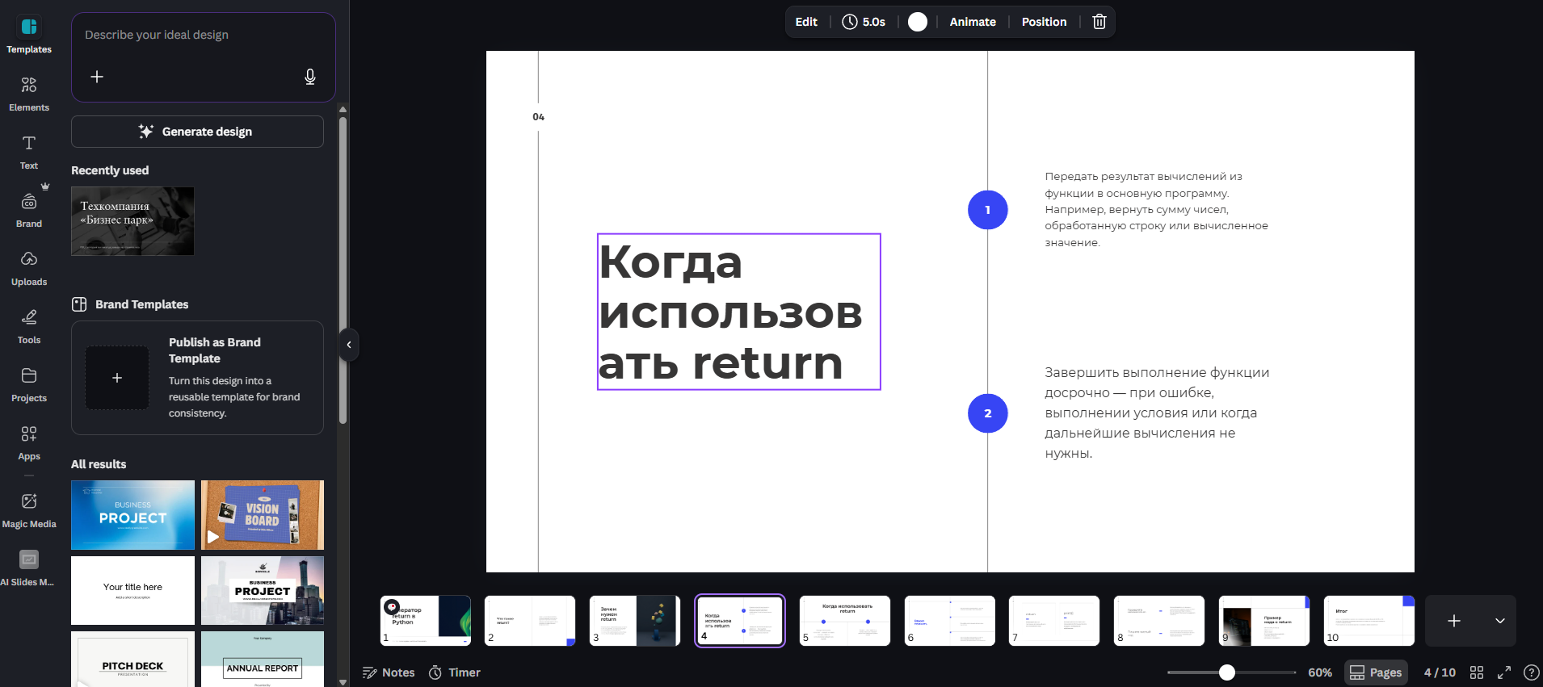Add a new page with plus button
Viewport: 1543px width, 687px height.
point(1454,621)
